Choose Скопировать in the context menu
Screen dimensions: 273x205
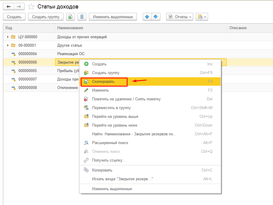pyautogui.click(x=150, y=82)
